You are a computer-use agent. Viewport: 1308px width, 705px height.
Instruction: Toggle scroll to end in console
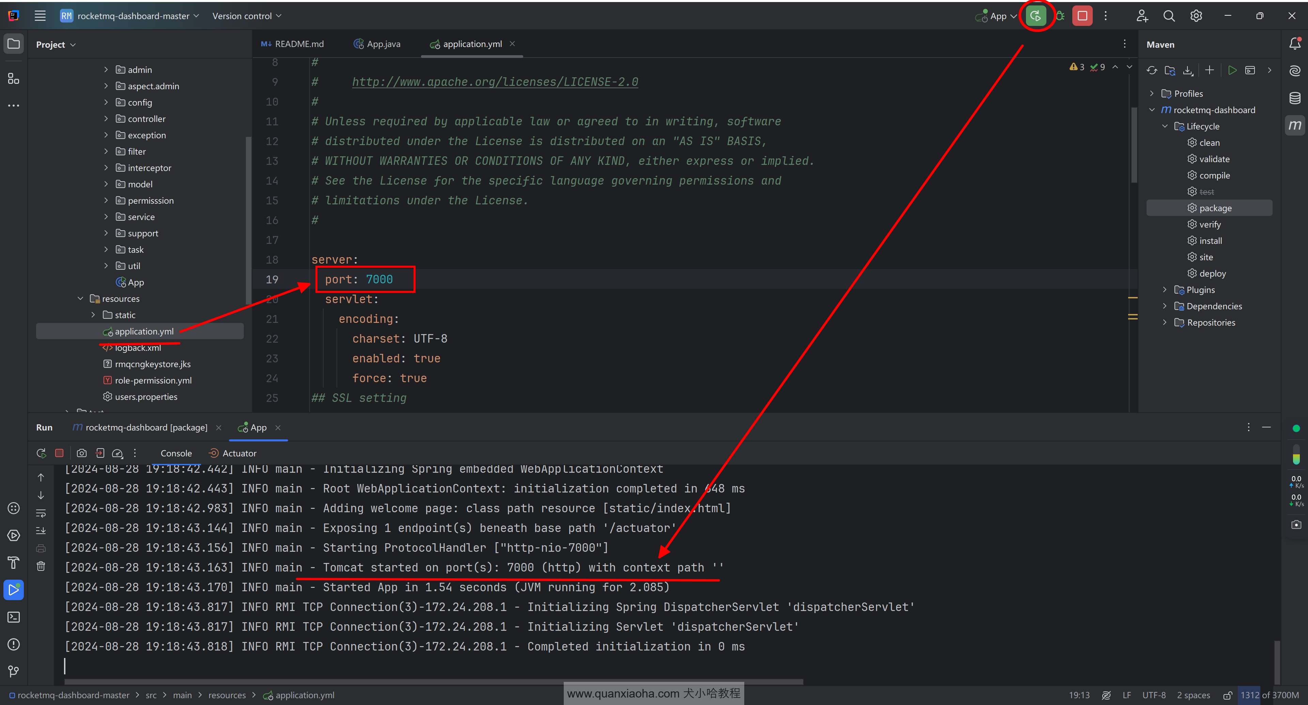41,530
